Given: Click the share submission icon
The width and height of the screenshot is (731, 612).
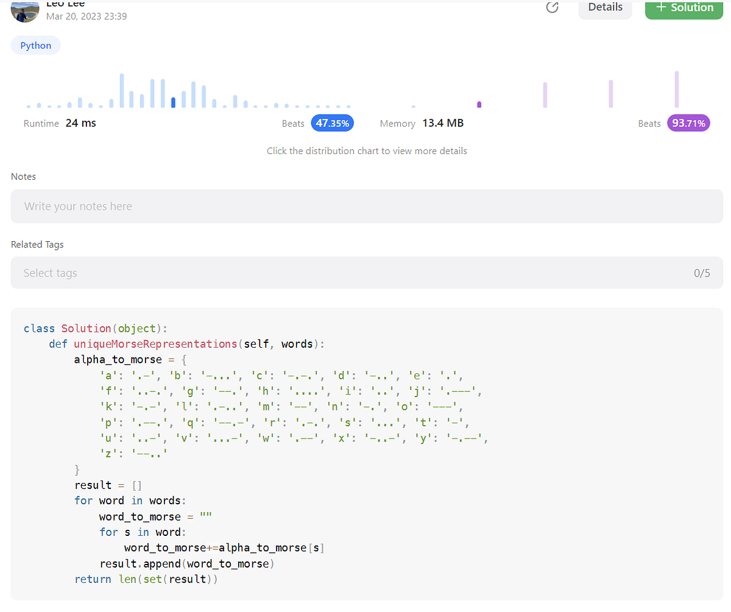Looking at the screenshot, I should coord(552,7).
